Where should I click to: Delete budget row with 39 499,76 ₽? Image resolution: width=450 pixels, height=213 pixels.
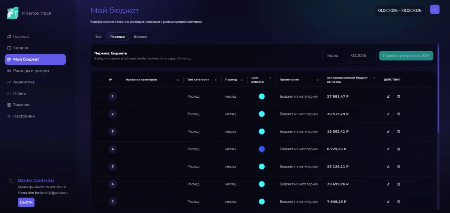(399, 184)
